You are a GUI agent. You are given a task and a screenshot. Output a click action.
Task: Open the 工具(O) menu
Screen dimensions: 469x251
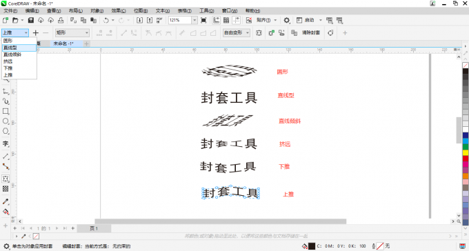[x=207, y=11]
